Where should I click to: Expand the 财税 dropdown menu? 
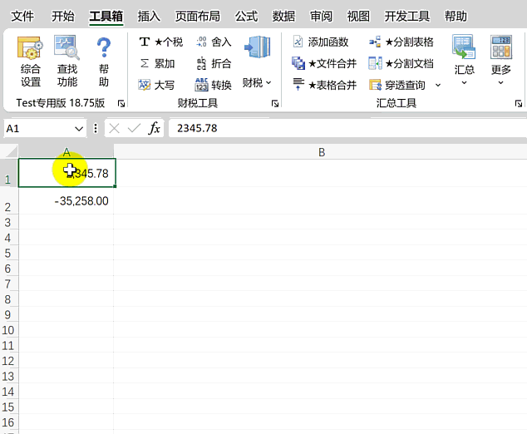point(257,82)
